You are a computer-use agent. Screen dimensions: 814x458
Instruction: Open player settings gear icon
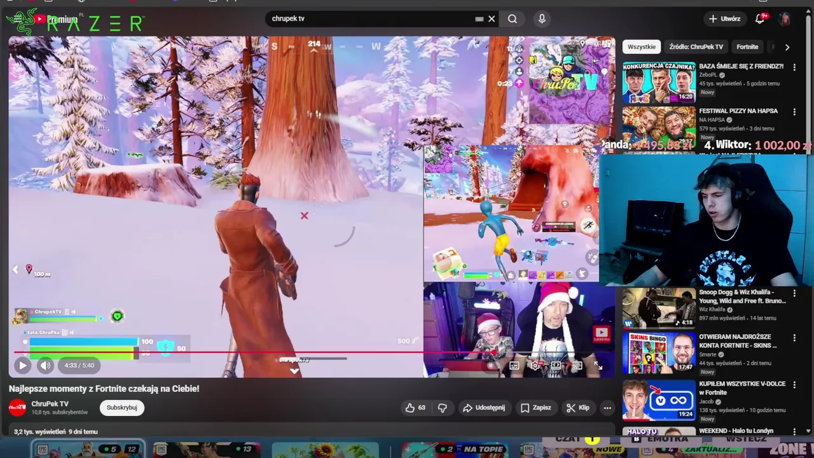click(x=535, y=366)
